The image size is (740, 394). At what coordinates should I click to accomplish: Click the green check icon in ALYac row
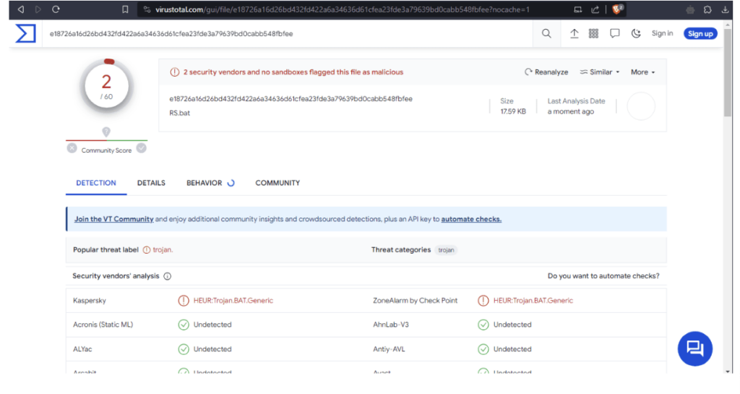[184, 349]
